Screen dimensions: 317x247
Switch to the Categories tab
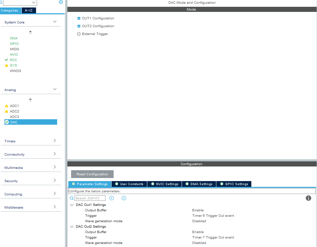11,11
